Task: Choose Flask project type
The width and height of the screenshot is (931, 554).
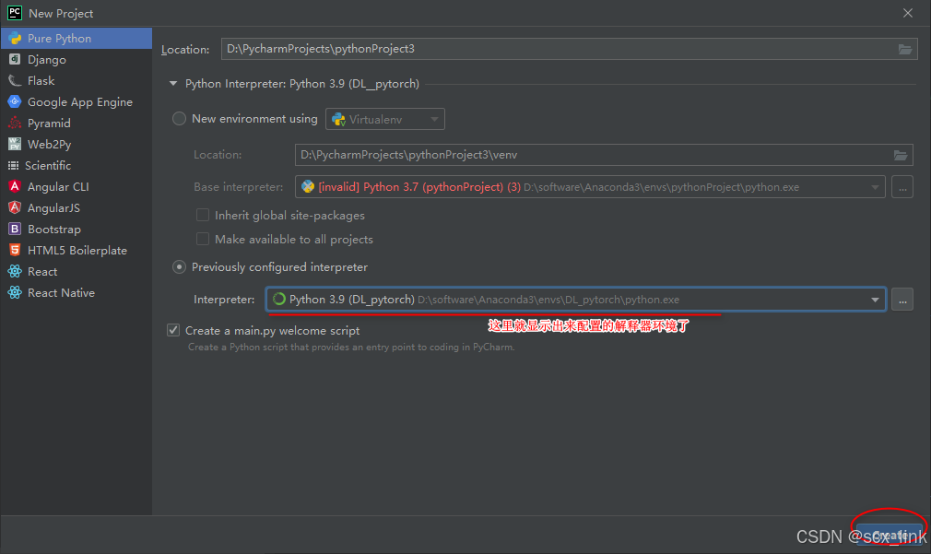Action: coord(77,81)
